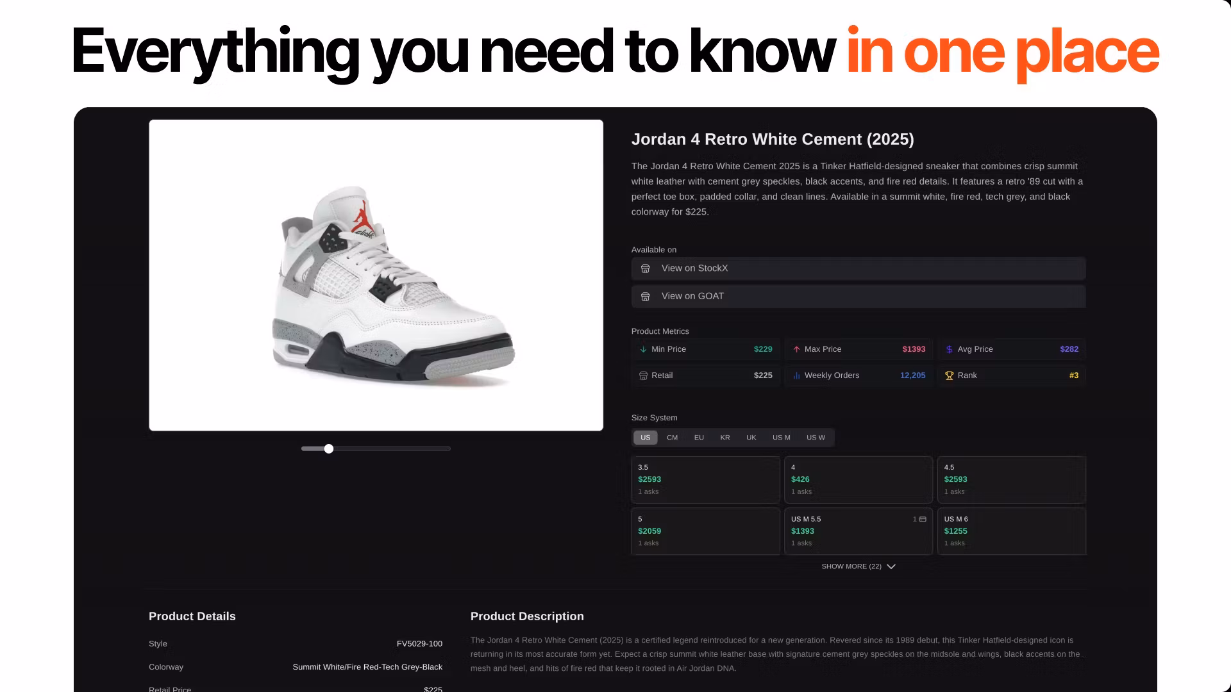Select the US size system tab
This screenshot has width=1231, height=692.
(646, 438)
